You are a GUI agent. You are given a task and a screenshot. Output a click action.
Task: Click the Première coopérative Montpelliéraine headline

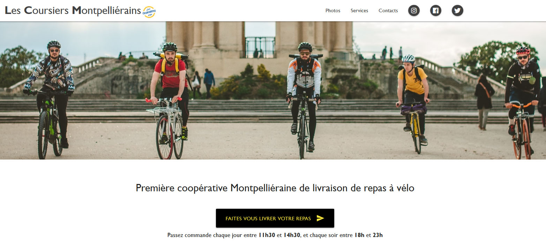(275, 188)
